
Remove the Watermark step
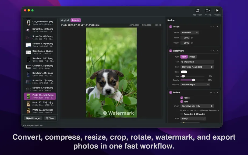218,51
